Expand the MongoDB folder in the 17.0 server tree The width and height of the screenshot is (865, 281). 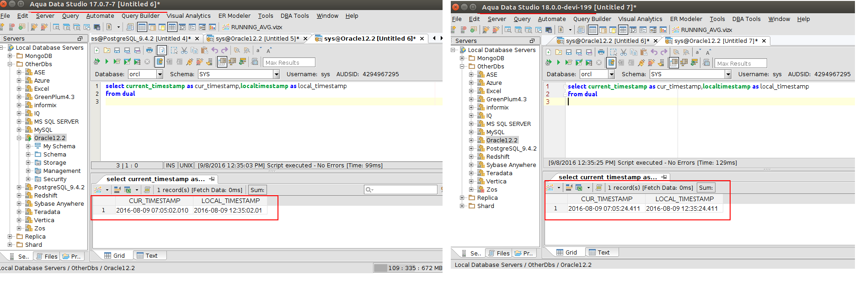[10, 56]
